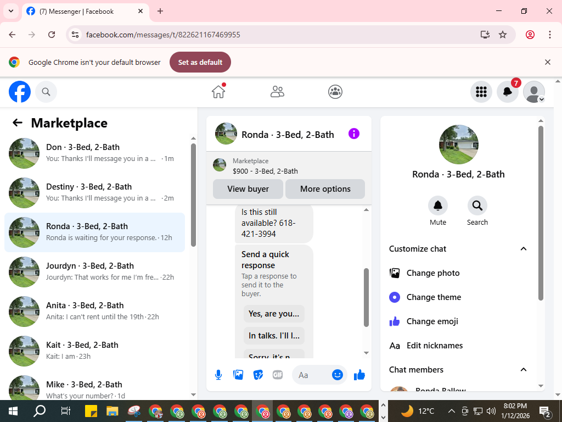562x422 pixels.
Task: Open the Groups icon
Action: [x=335, y=92]
